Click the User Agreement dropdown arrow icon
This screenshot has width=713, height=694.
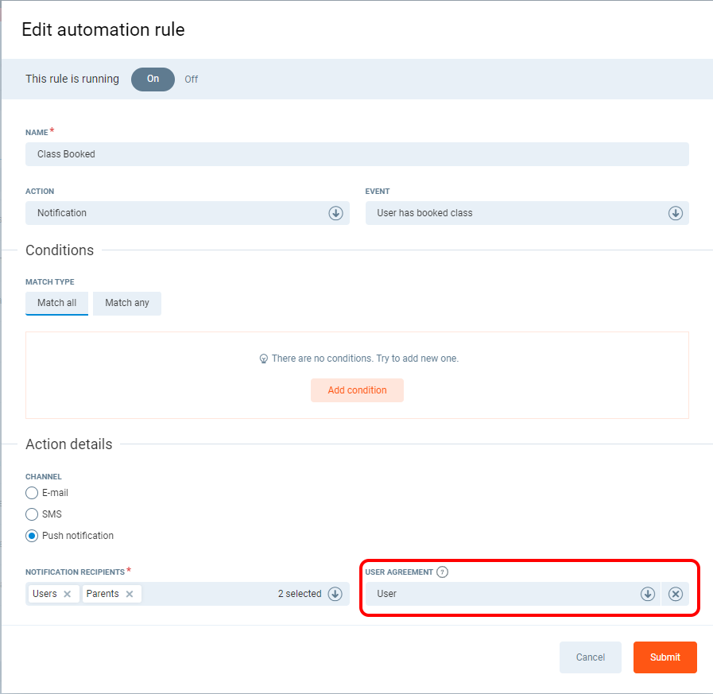648,594
